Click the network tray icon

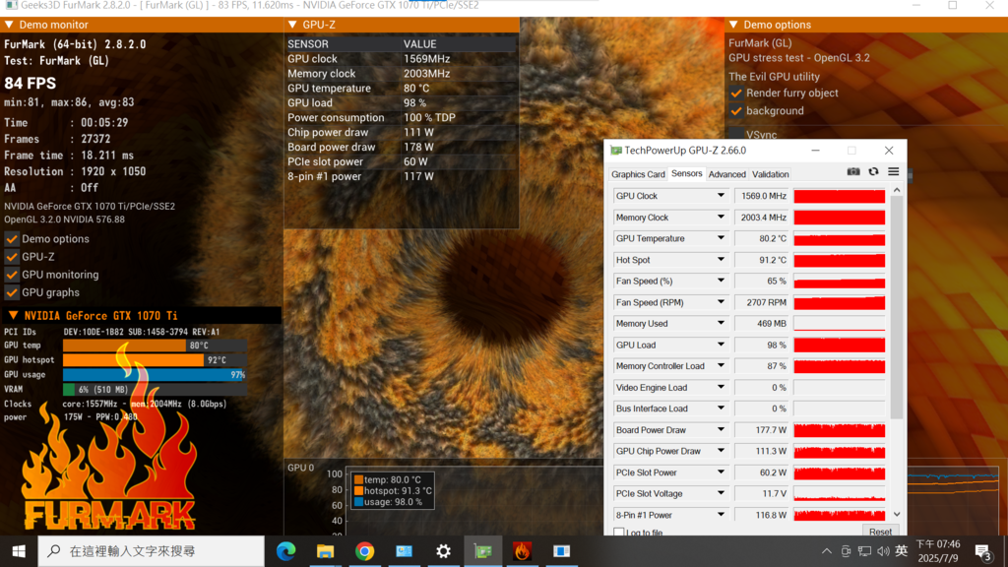tap(864, 551)
